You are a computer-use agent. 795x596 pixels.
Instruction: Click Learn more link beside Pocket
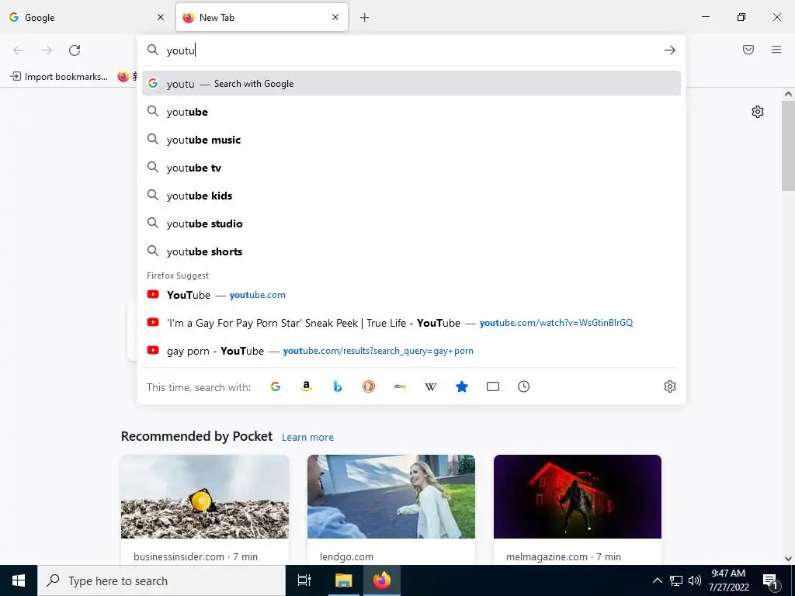307,438
